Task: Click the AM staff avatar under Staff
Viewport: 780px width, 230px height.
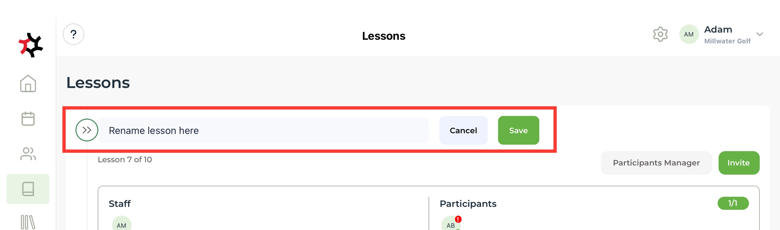Action: (122, 224)
